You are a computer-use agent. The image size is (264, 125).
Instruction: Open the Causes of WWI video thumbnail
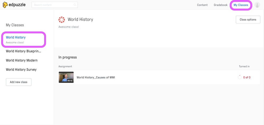66,77
